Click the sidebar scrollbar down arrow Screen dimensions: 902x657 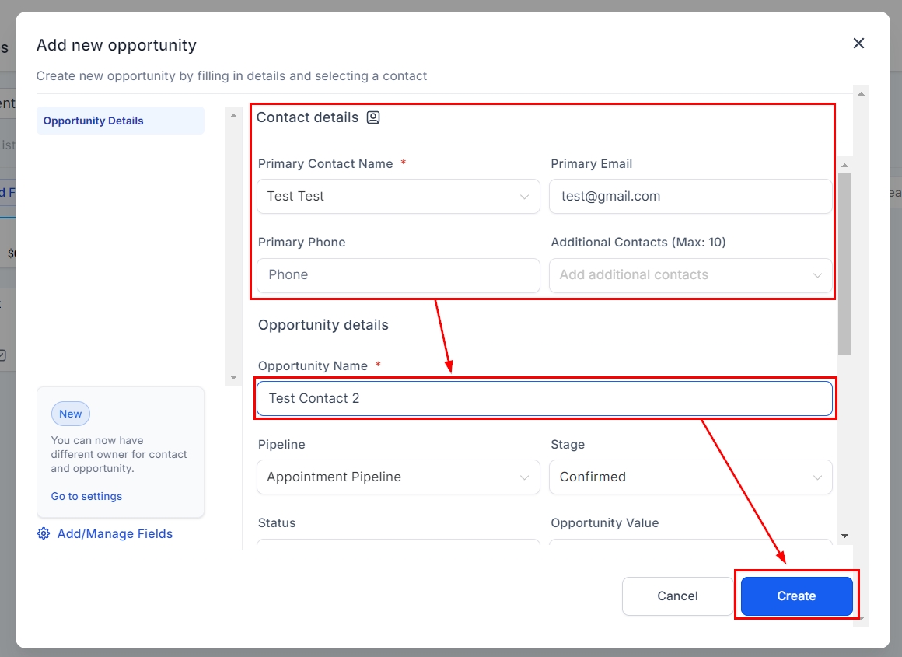tap(233, 378)
